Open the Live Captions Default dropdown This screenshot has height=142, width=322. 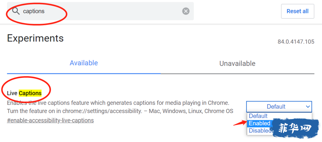[279, 107]
